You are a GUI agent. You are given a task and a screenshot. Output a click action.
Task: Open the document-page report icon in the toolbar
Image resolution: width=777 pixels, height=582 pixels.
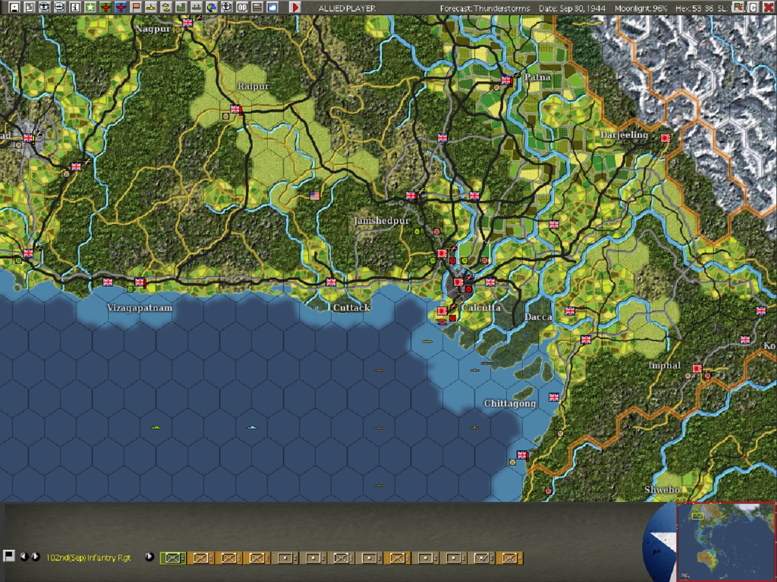(29, 7)
